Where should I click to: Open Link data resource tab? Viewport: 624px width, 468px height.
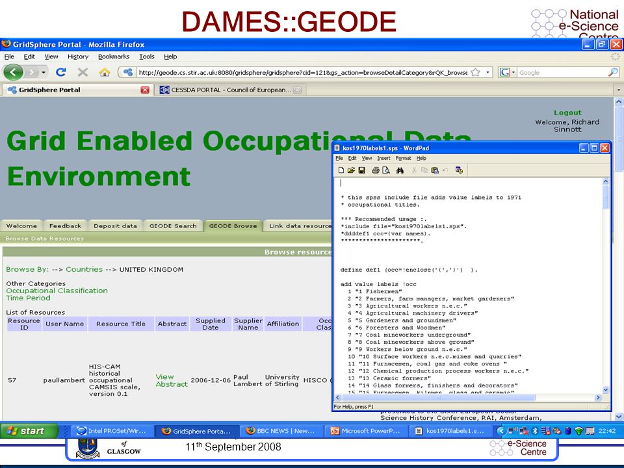click(298, 226)
